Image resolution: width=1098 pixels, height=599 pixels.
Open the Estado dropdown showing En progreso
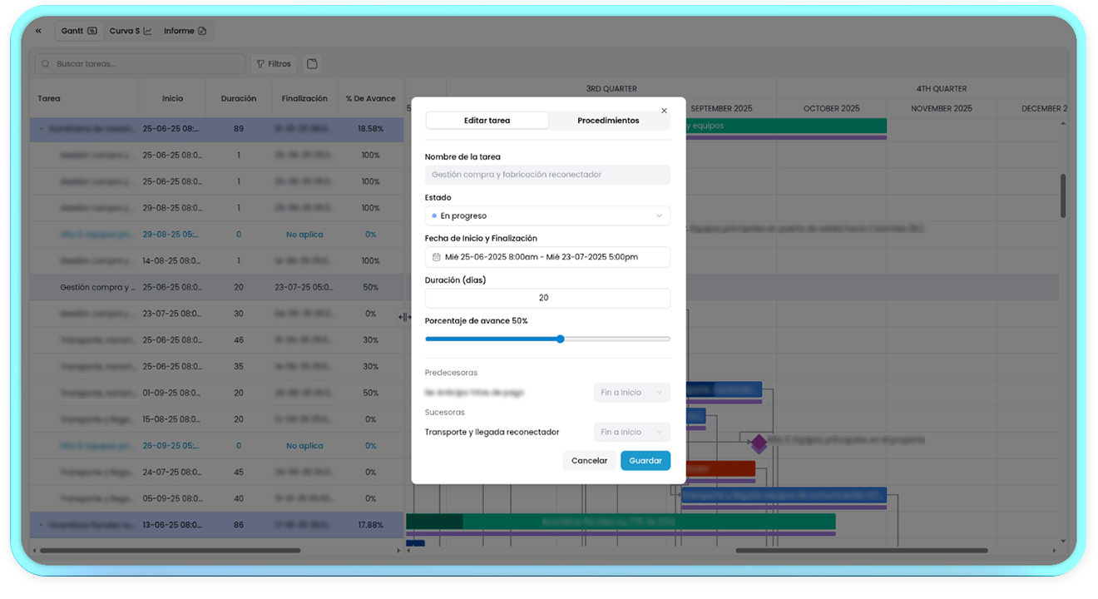click(547, 215)
